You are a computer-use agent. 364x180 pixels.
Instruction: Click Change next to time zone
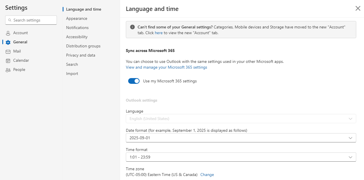(x=207, y=175)
